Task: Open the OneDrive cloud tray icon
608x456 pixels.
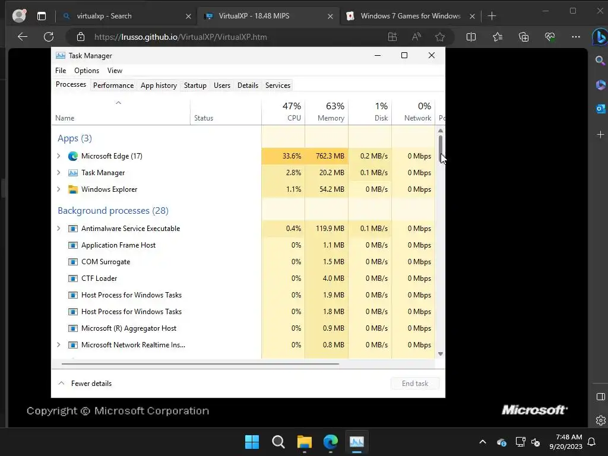Action: [x=501, y=442]
